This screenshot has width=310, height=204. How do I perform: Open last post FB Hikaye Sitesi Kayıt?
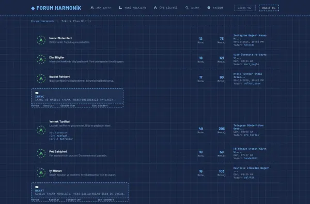click(x=250, y=150)
